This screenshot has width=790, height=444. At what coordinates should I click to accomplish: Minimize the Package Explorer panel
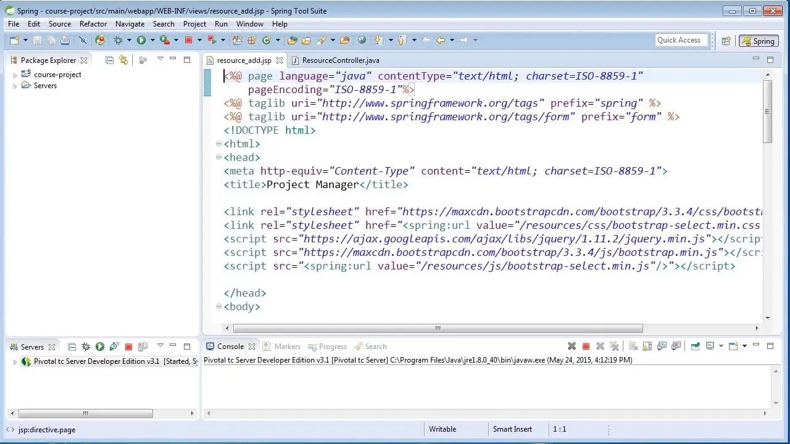coord(173,59)
